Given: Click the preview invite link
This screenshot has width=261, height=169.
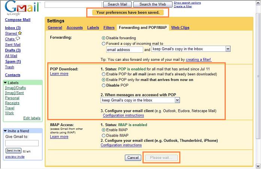Looking at the screenshot, I should tap(15, 157).
